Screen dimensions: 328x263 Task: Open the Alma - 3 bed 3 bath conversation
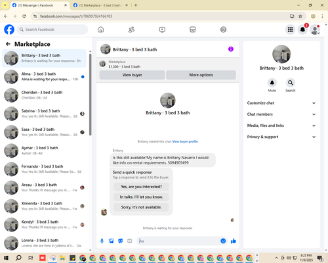[44, 77]
